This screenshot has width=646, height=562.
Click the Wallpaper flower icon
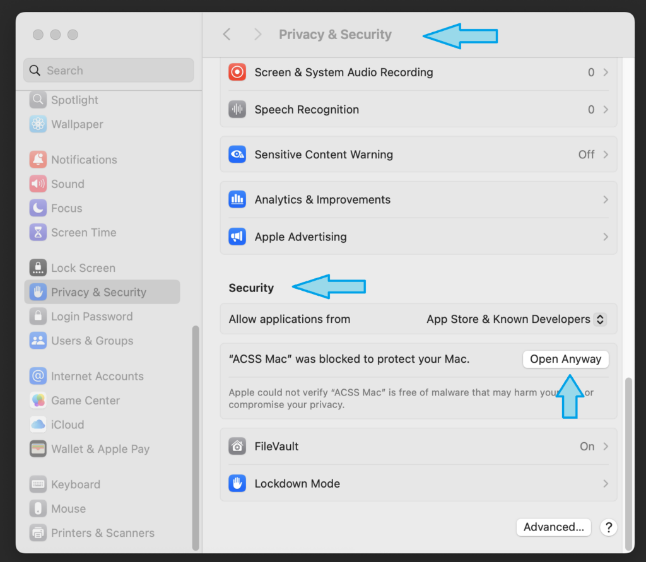[x=38, y=124]
